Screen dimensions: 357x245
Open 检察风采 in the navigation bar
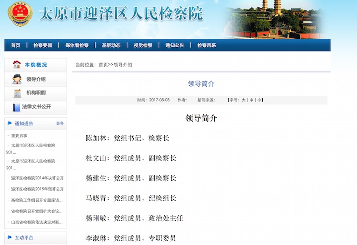207,45
